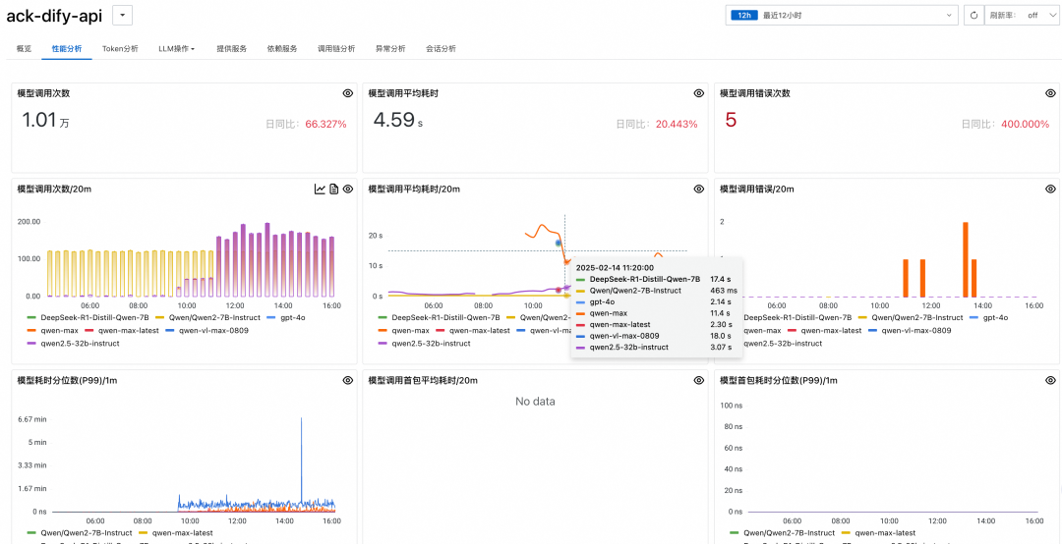Open the 刷新率 off dropdown

click(1021, 15)
